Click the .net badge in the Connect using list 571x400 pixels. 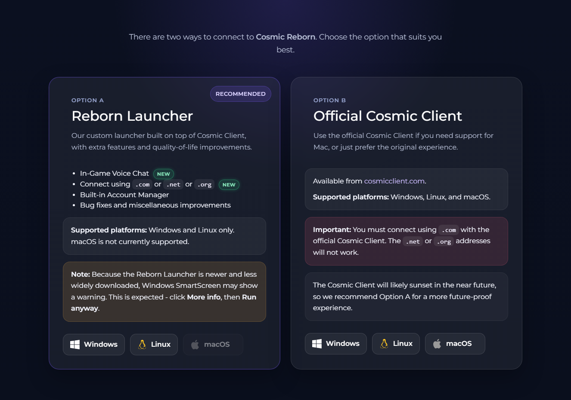pyautogui.click(x=173, y=184)
